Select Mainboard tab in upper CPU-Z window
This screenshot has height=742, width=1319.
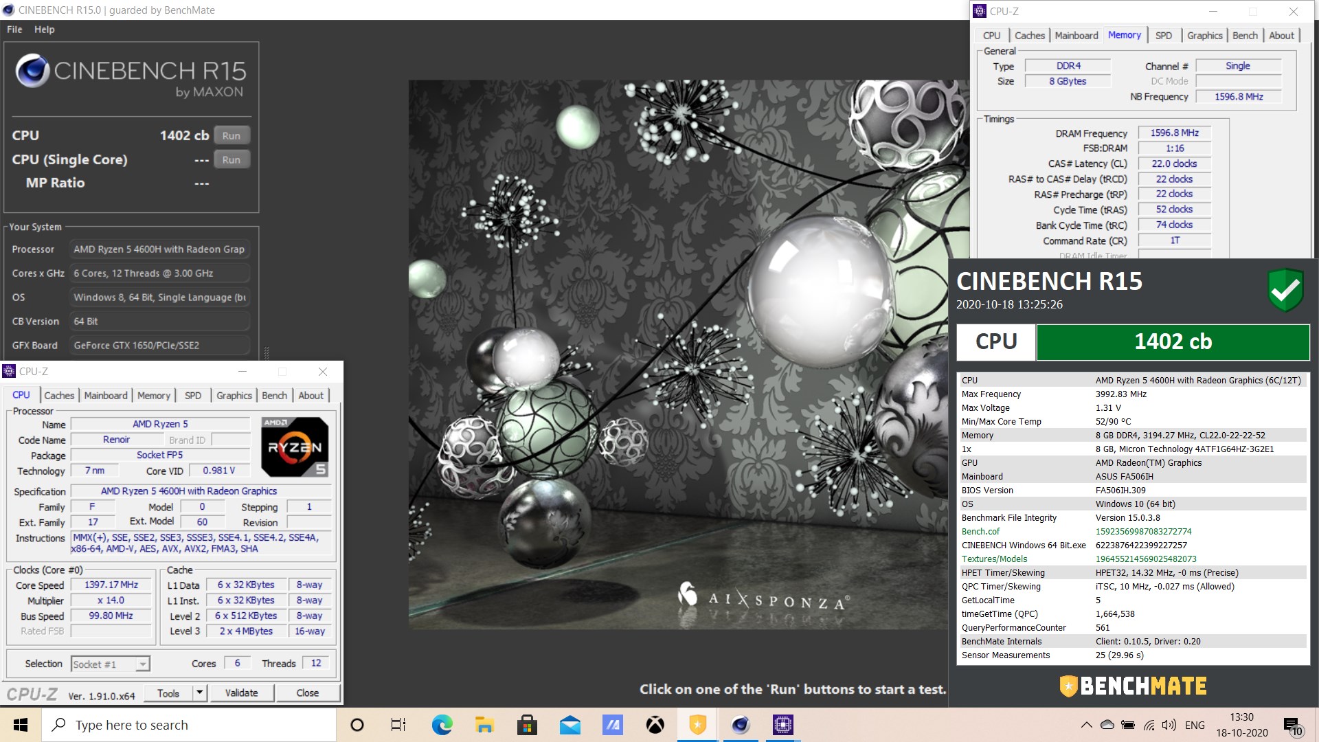(1076, 36)
